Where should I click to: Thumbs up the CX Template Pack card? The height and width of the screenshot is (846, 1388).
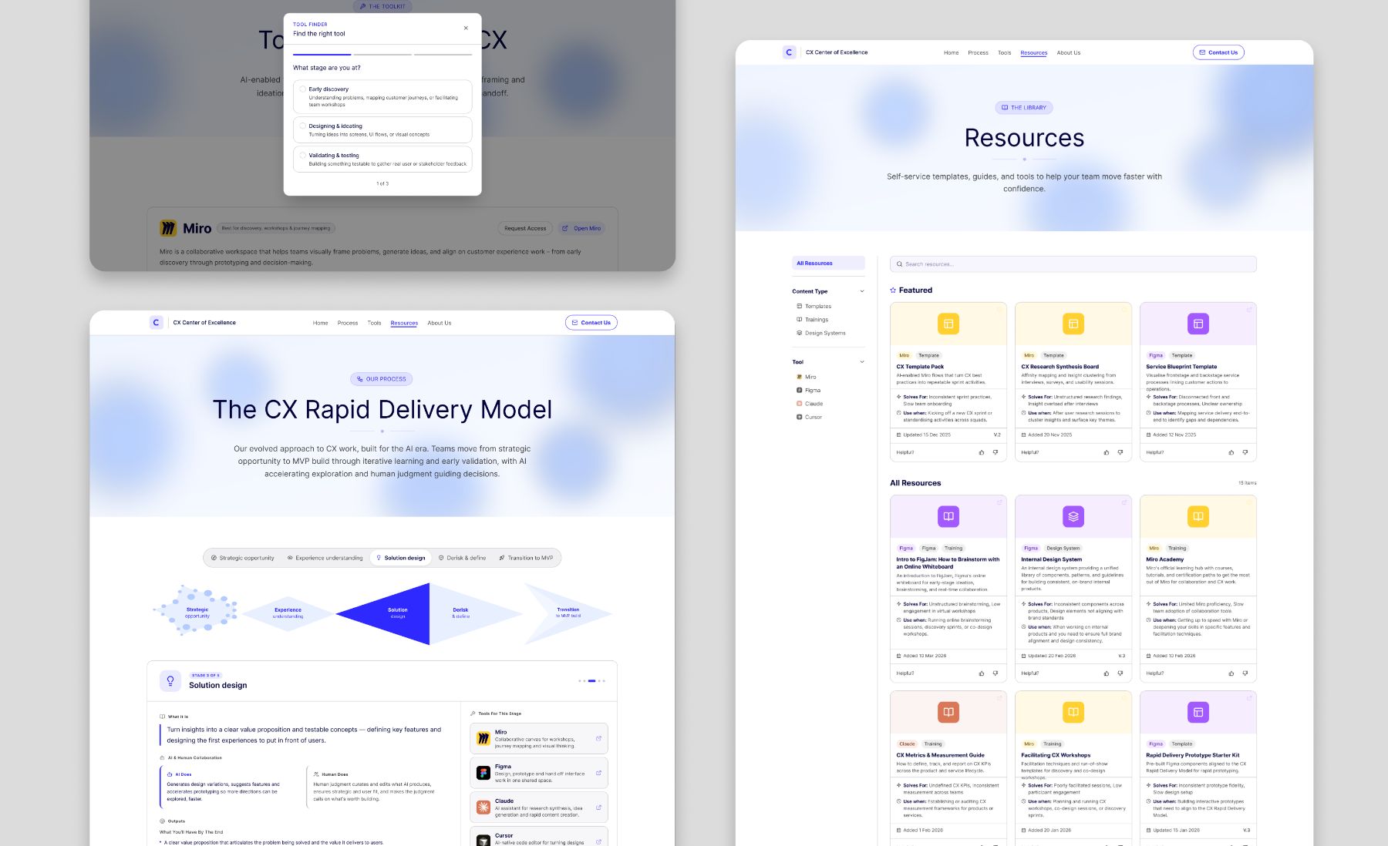[x=982, y=453]
